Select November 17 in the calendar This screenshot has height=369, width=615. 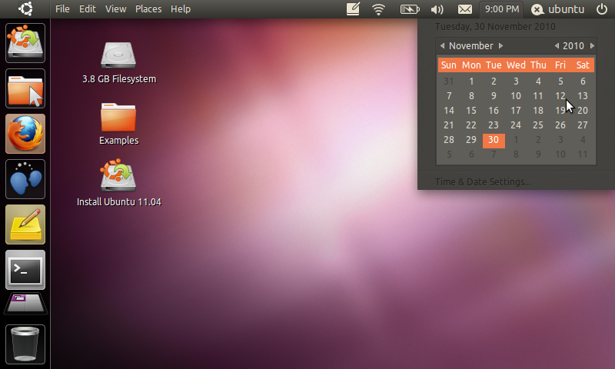pos(516,111)
